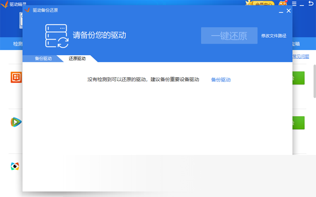316x197 pixels.
Task: Close the 驱动备份还原 dialog
Action: click(289, 11)
